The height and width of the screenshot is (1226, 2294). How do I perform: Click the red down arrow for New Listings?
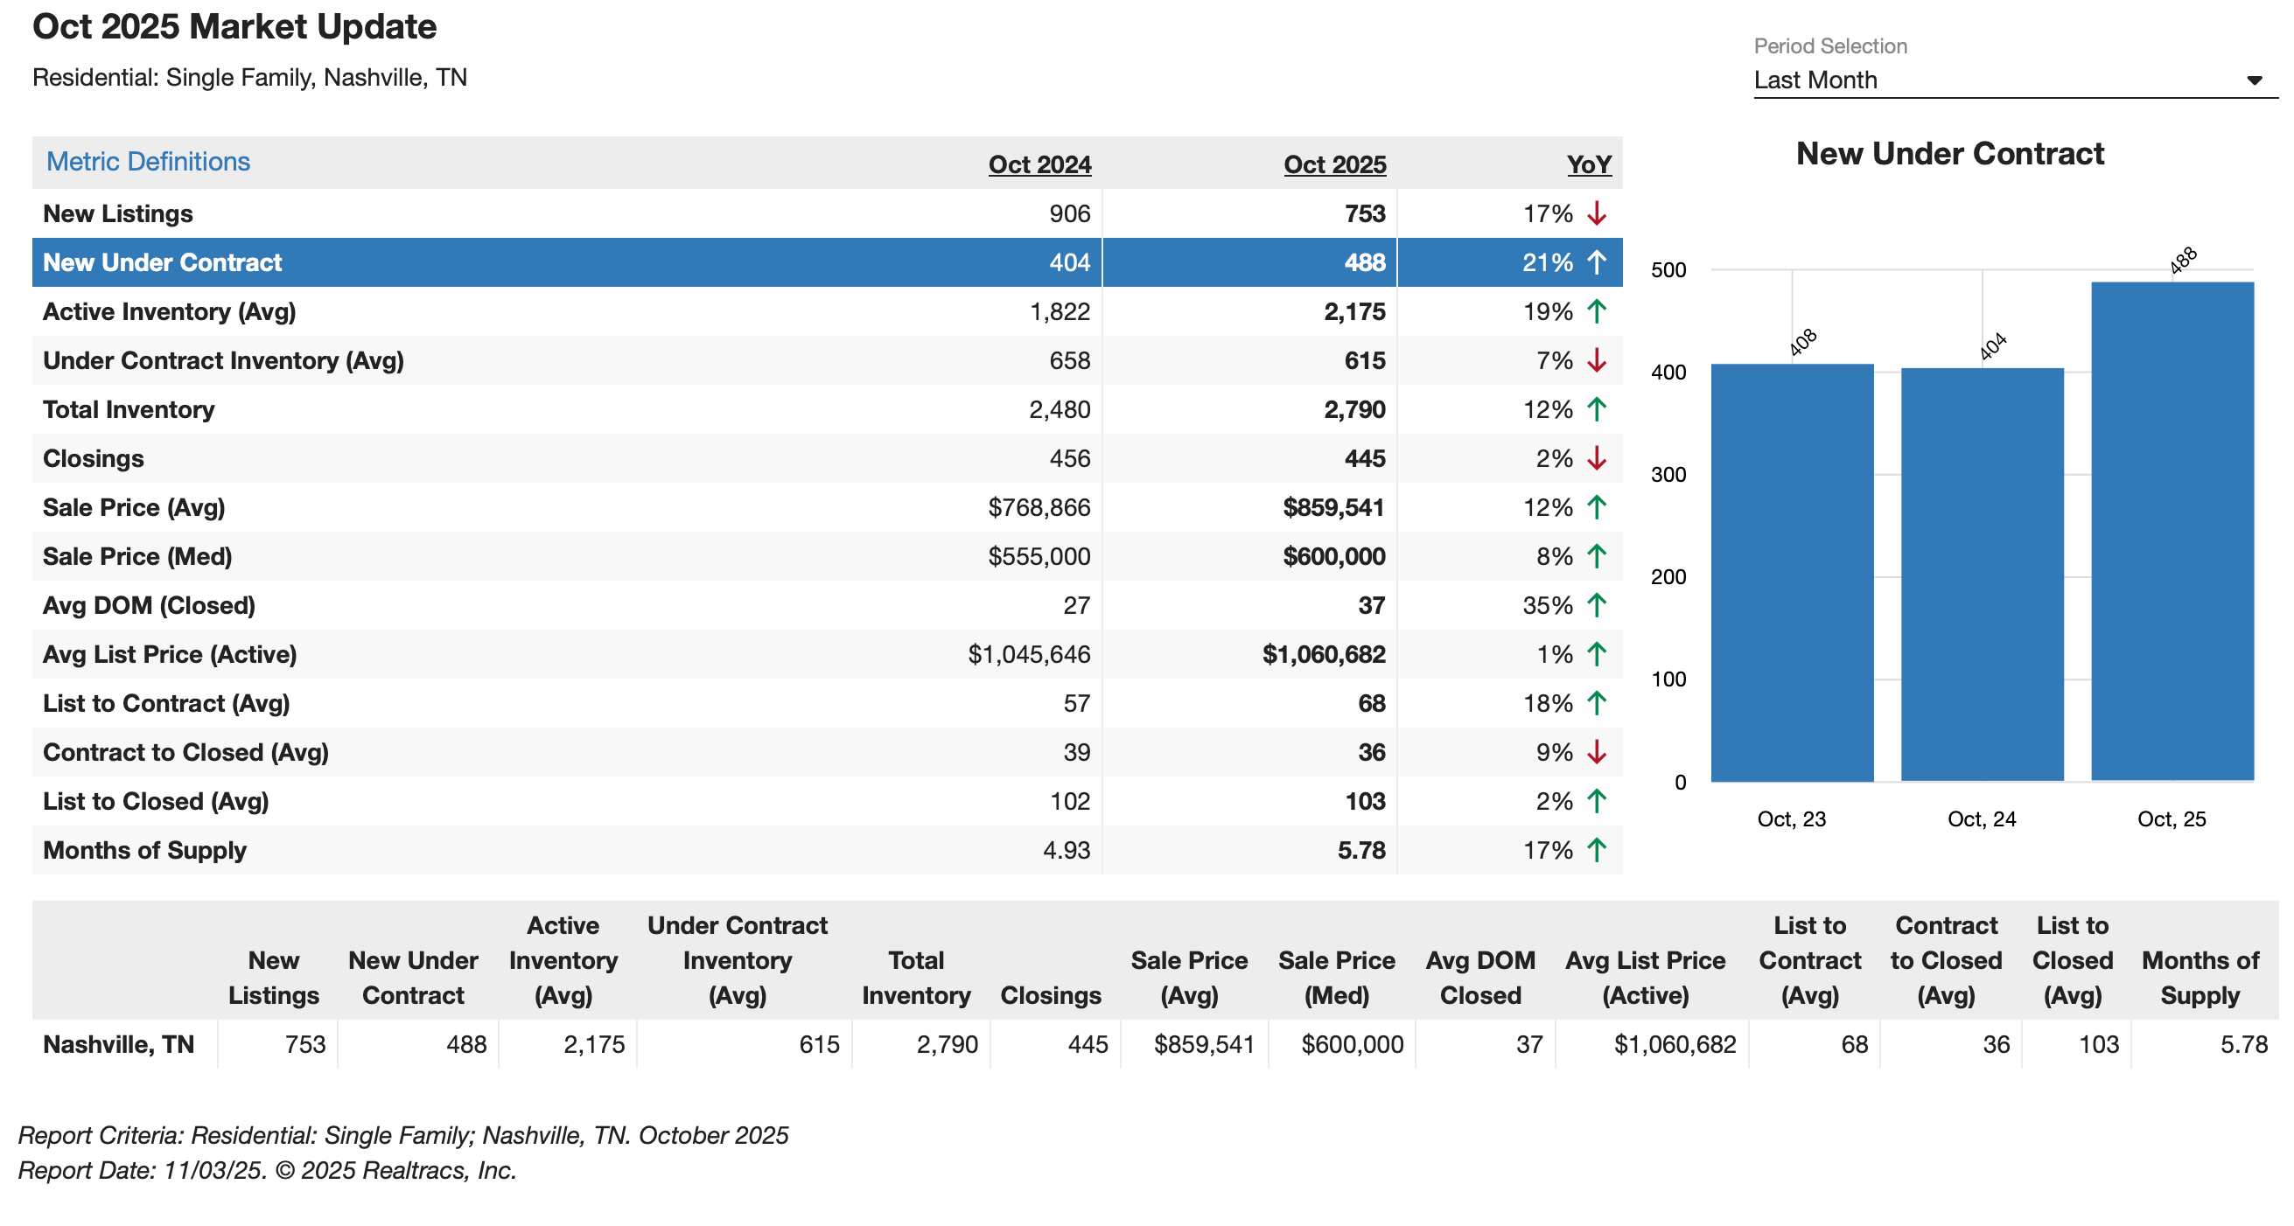1597,213
